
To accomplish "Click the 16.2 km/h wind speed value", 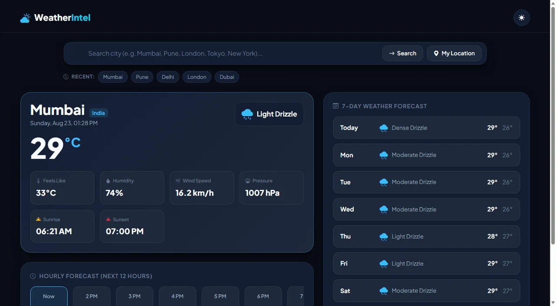I will (x=195, y=193).
